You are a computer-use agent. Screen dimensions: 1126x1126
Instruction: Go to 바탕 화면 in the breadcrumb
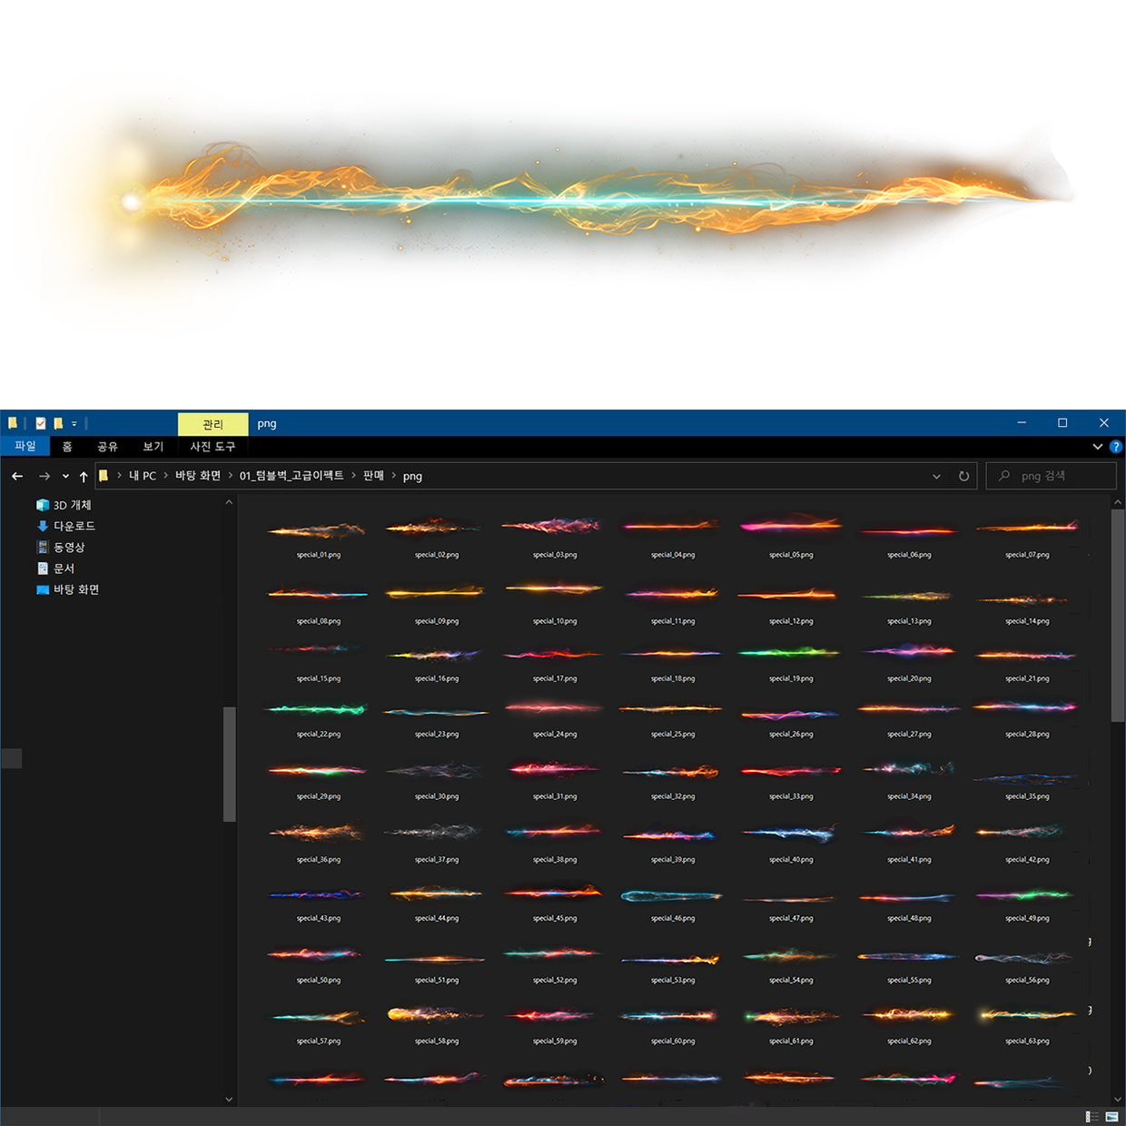point(198,476)
